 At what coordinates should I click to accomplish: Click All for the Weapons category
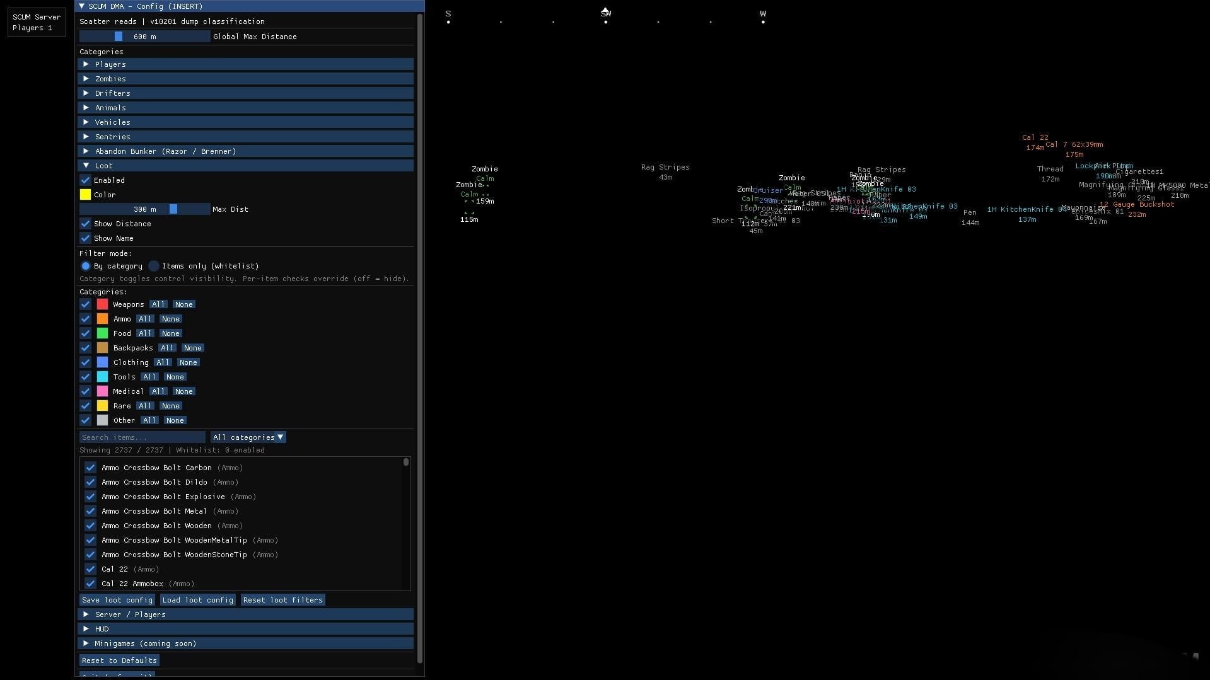158,304
